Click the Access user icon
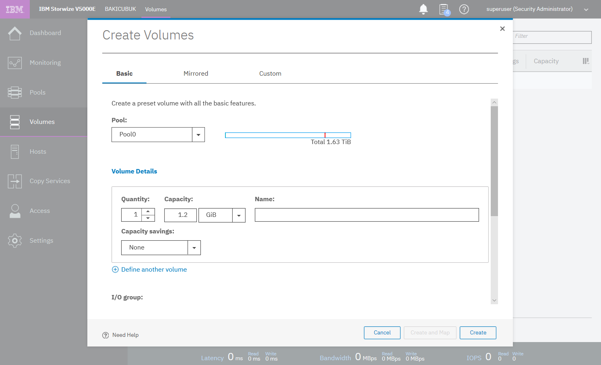 15,211
